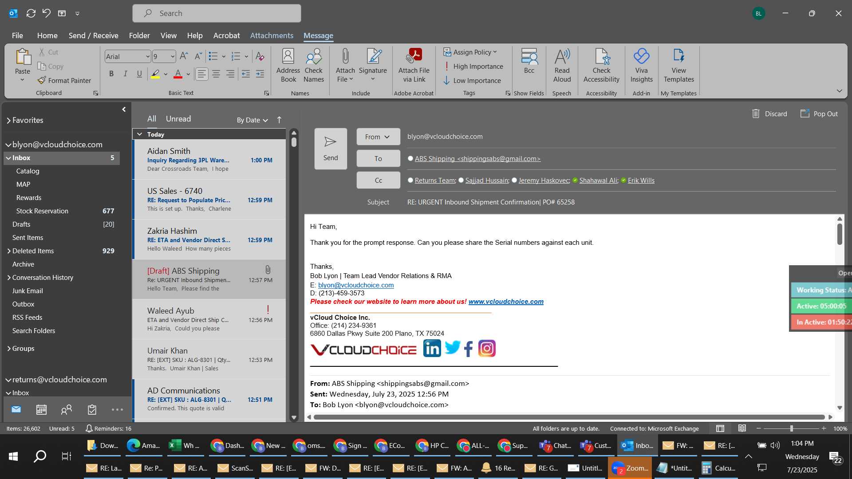The image size is (852, 479).
Task: Align text right
Action: pos(230,74)
